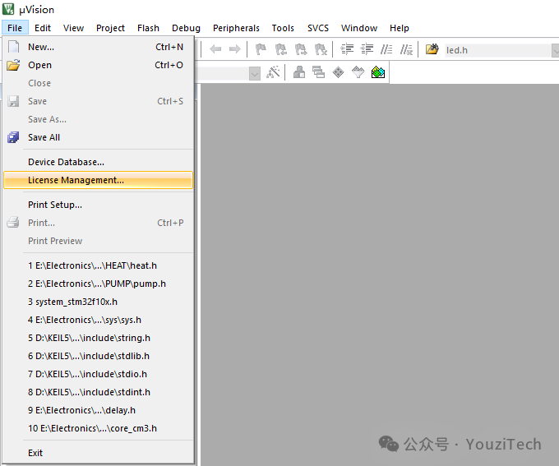Image resolution: width=559 pixels, height=466 pixels.
Task: Open recent file 6 stdlib.h
Action: point(99,356)
